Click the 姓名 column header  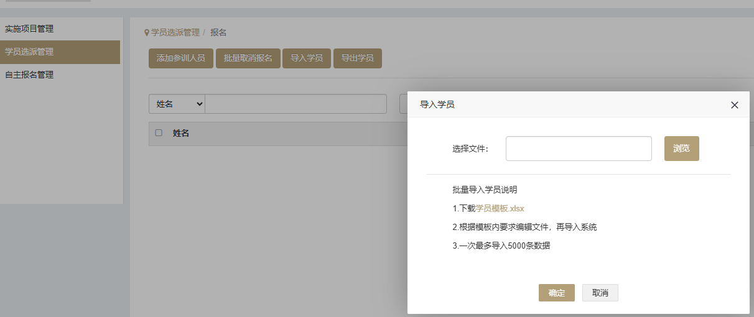click(181, 133)
